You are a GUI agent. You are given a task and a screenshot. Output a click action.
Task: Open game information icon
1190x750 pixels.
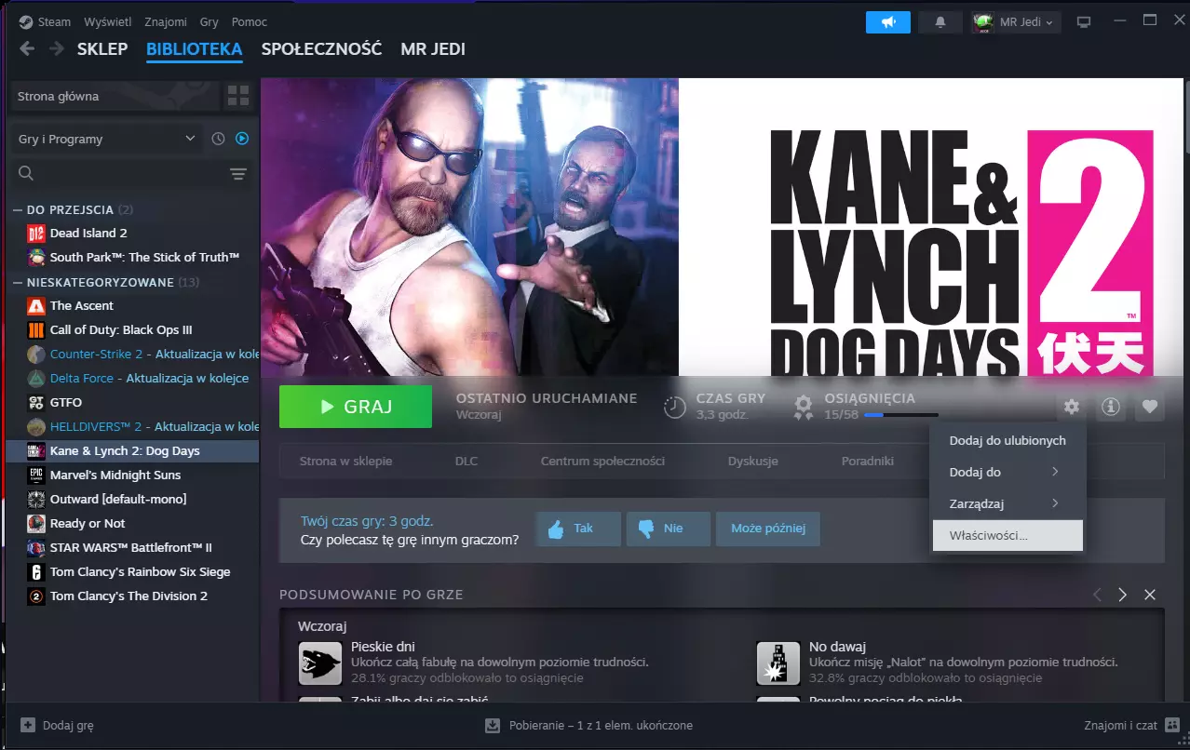click(x=1110, y=407)
